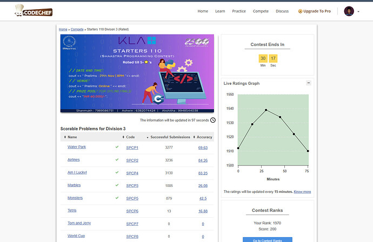Click accuracy value 83.25

[203, 173]
